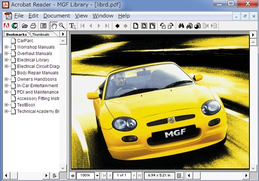Open the Help menu

click(124, 16)
